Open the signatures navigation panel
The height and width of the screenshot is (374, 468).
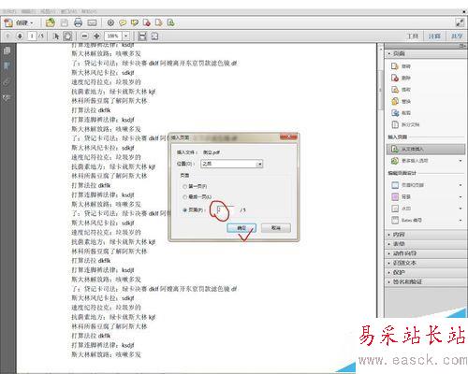(x=7, y=98)
